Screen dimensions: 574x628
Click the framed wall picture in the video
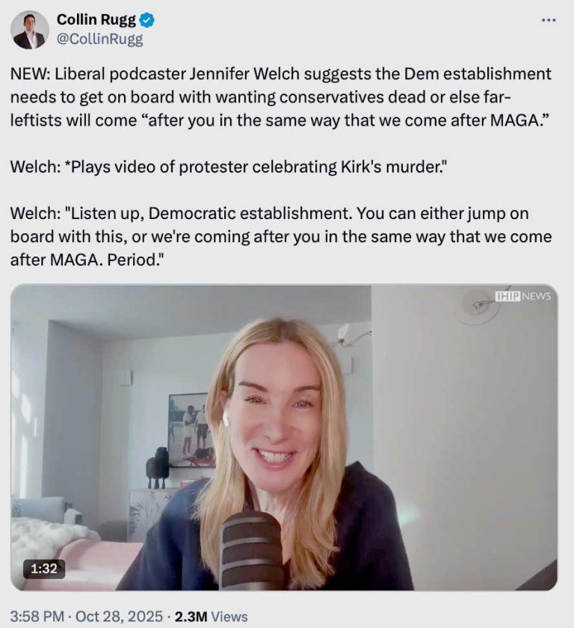click(191, 429)
